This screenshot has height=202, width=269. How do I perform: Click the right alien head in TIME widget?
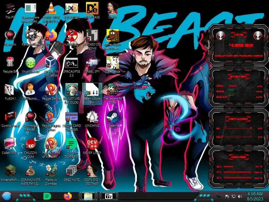[258, 36]
